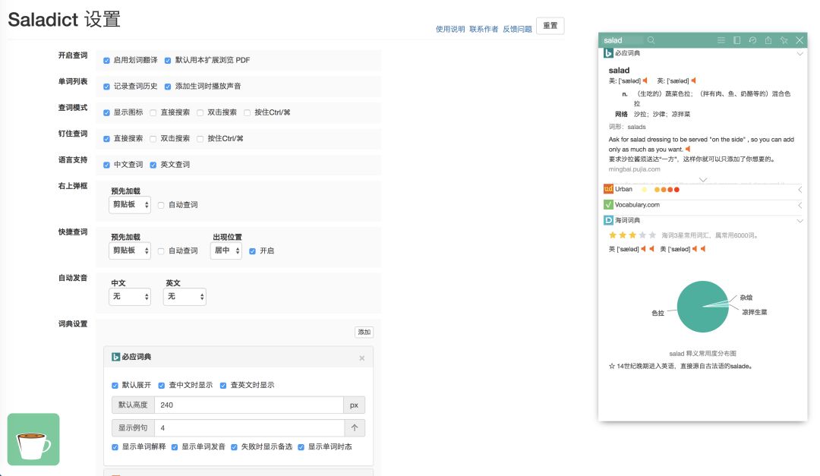820x476 pixels.
Task: Open the notebook icon in panel header
Action: pos(736,40)
